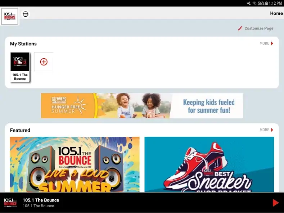Add a station with the plus button
This screenshot has width=284, height=213.
44,62
